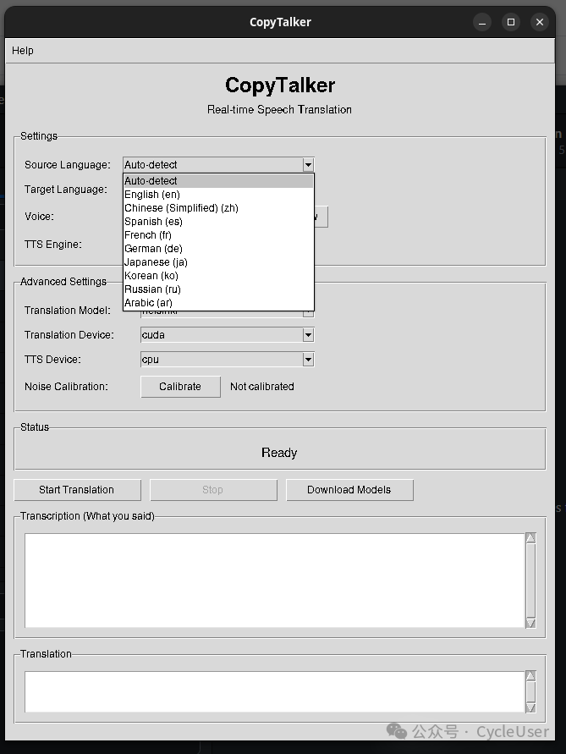566x754 pixels.
Task: Open Download Models
Action: coord(349,490)
